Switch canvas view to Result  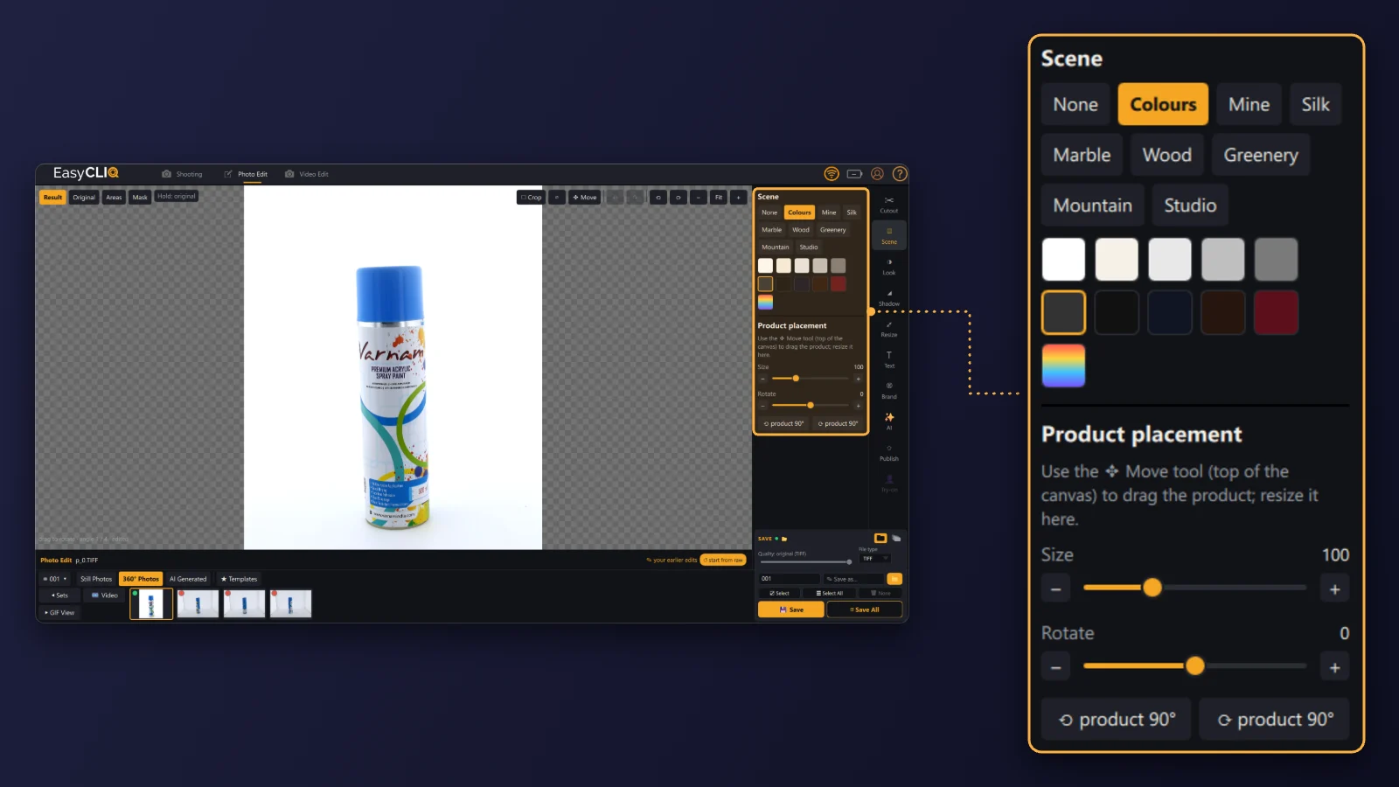pos(52,198)
